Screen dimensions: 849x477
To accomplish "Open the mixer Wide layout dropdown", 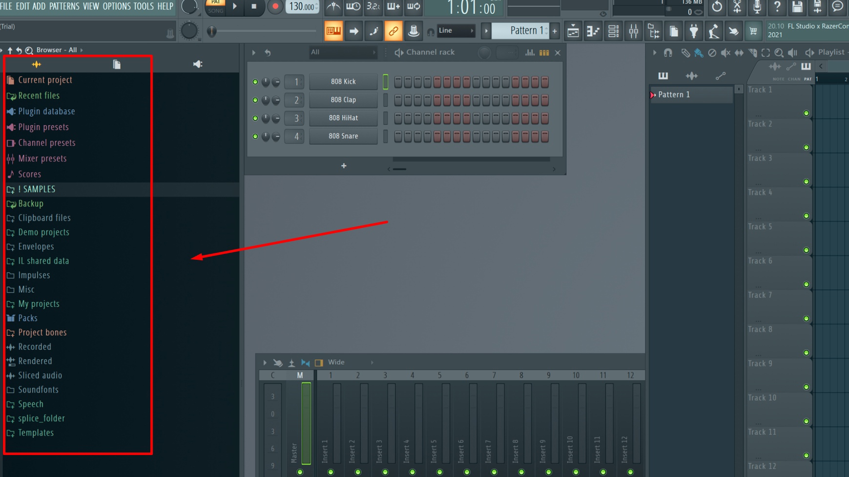I will pos(351,363).
